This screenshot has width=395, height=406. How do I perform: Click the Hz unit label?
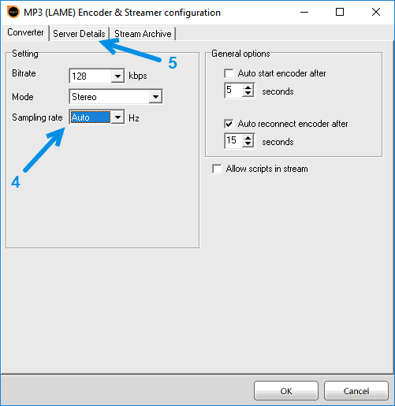point(134,118)
